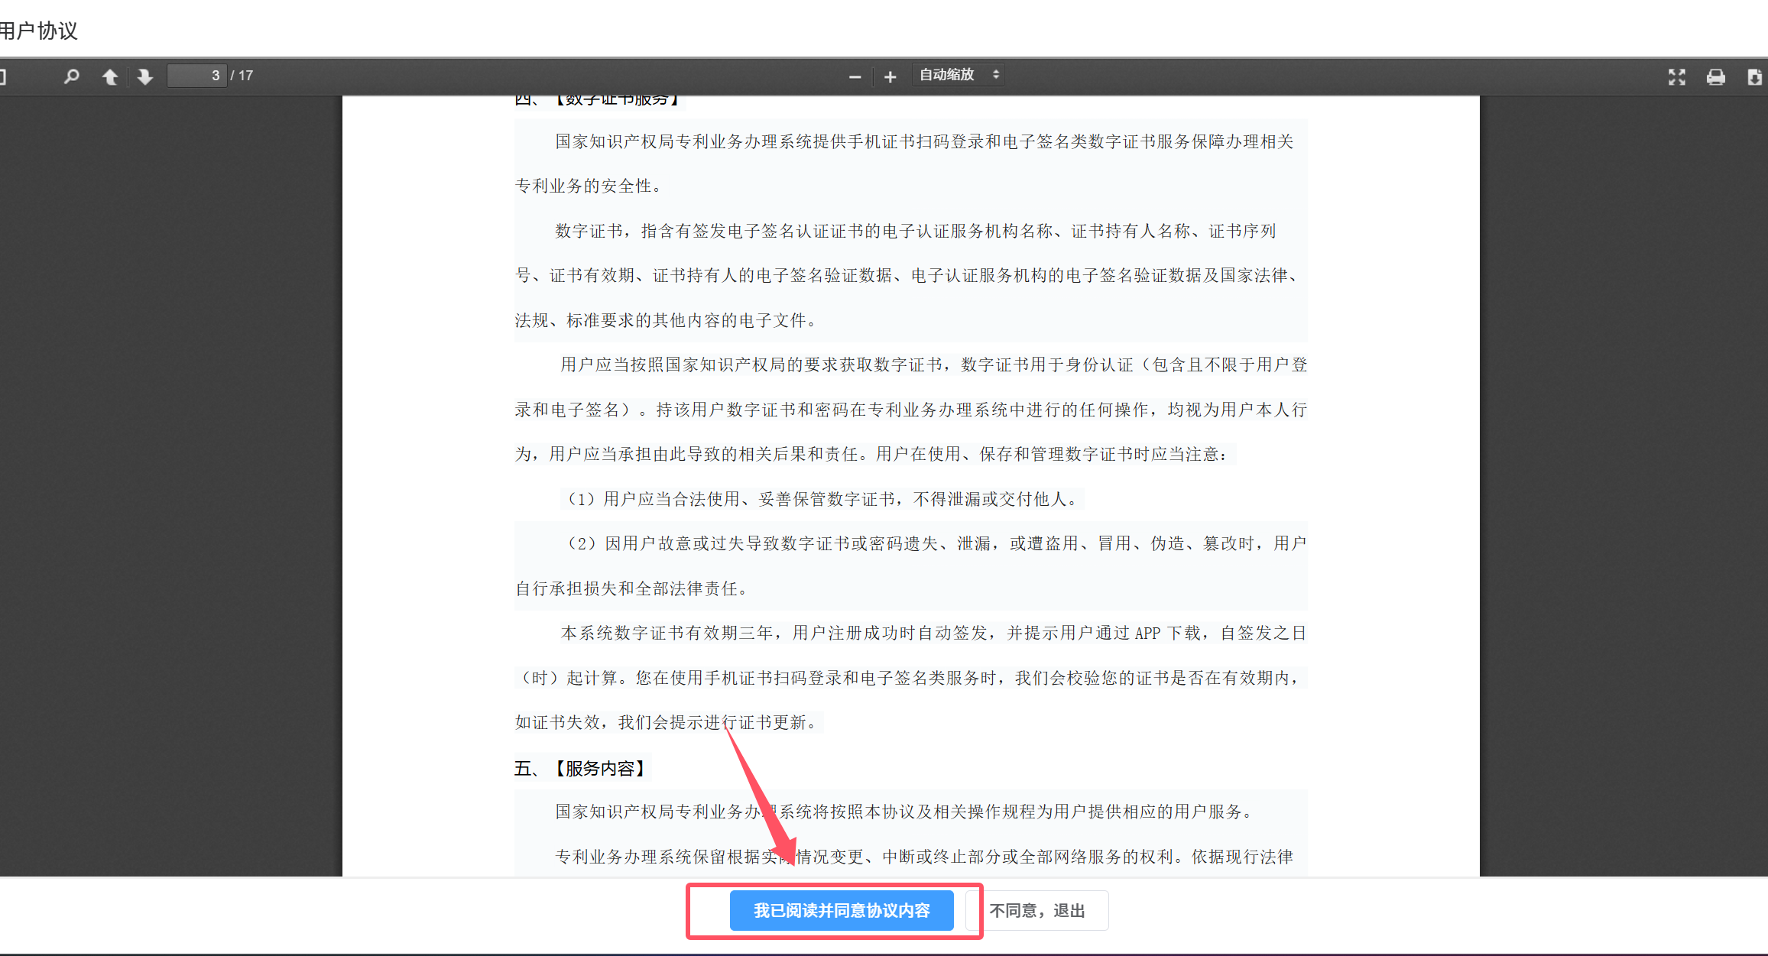Image resolution: width=1768 pixels, height=956 pixels.
Task: Click the 用户协议 page title
Action: (x=38, y=31)
